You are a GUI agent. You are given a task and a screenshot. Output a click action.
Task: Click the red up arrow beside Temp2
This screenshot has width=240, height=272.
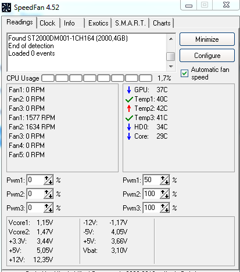pyautogui.click(x=129, y=108)
